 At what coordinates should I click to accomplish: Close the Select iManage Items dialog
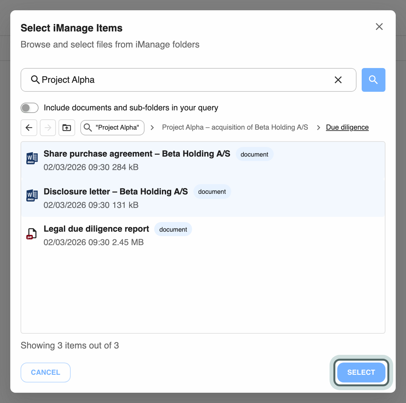pos(379,27)
